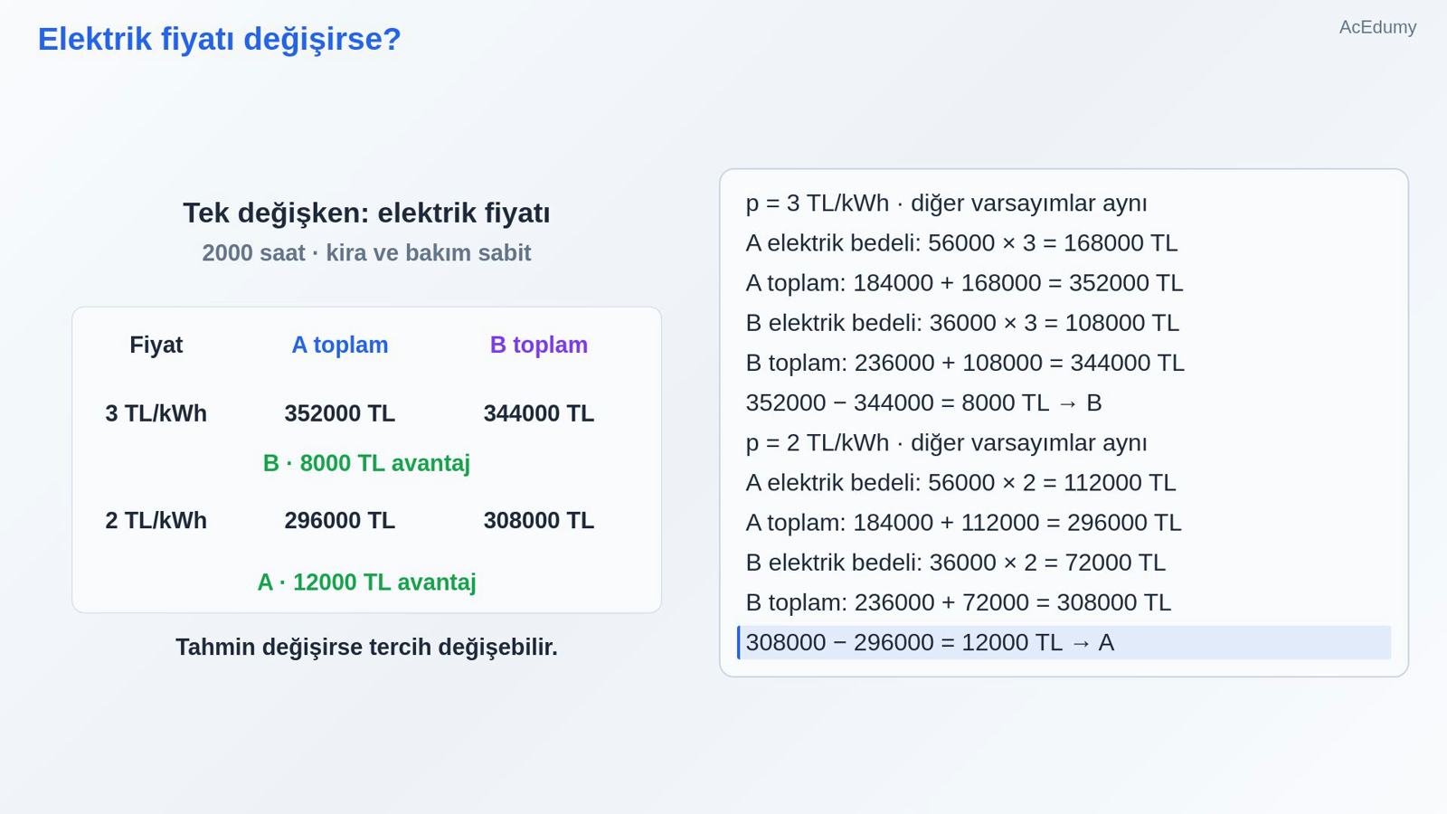
Task: Click the 'A toplam' column header
Action: [x=340, y=345]
